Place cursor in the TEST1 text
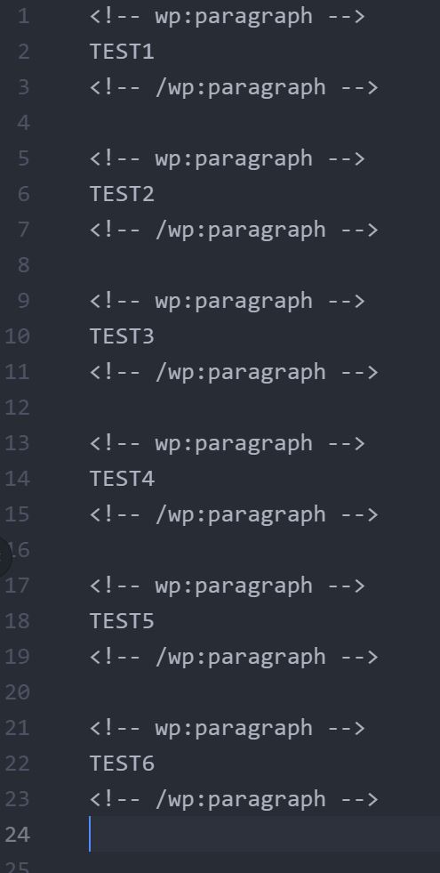 click(122, 52)
